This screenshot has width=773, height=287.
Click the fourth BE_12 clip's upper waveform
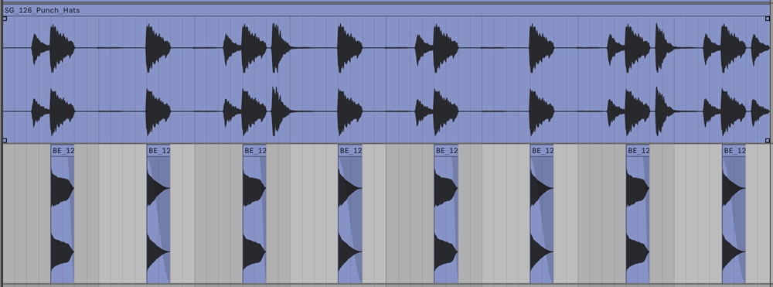[x=350, y=189]
